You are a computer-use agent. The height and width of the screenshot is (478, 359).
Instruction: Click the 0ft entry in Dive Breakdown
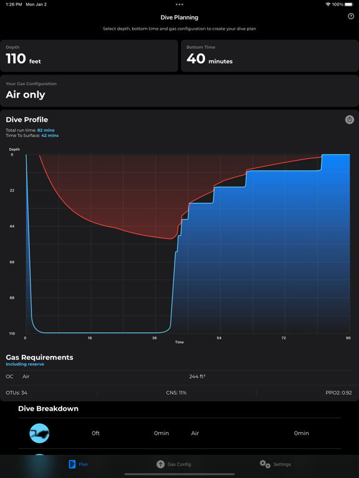(x=96, y=433)
